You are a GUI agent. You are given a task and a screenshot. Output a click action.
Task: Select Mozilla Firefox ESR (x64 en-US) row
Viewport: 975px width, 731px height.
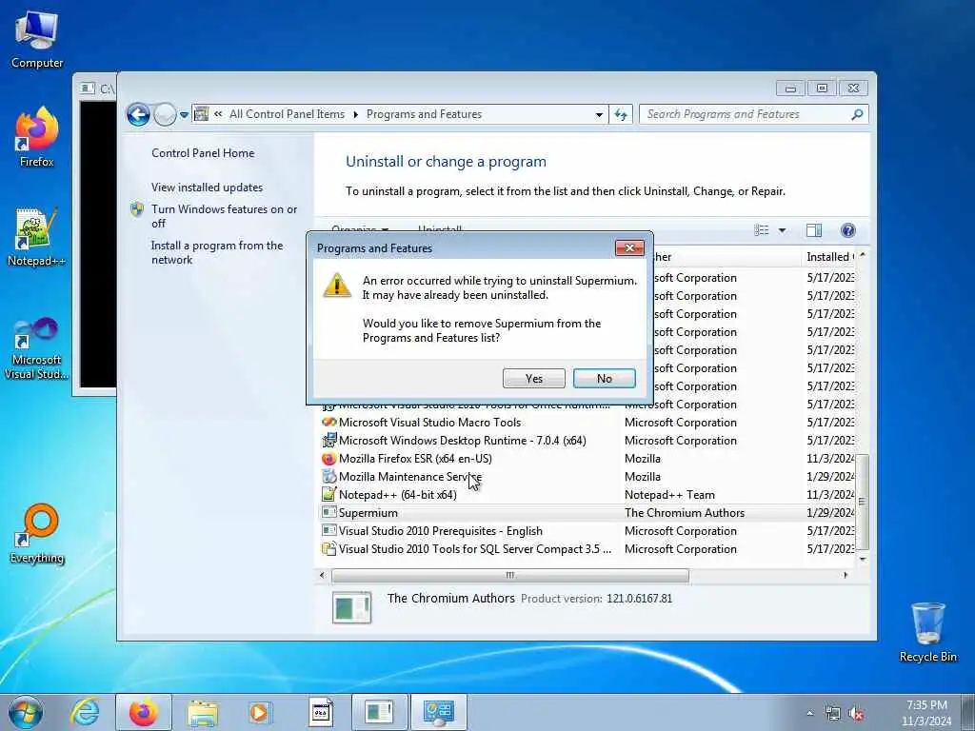click(x=587, y=459)
